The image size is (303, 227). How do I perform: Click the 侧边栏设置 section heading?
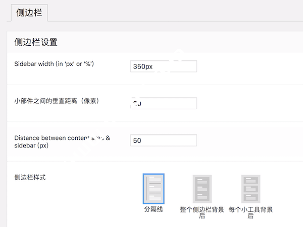[35, 42]
